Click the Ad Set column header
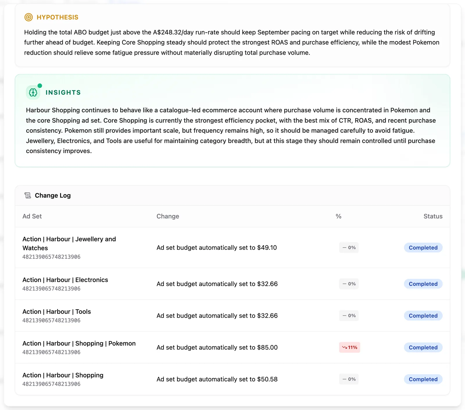This screenshot has width=465, height=410. click(32, 216)
